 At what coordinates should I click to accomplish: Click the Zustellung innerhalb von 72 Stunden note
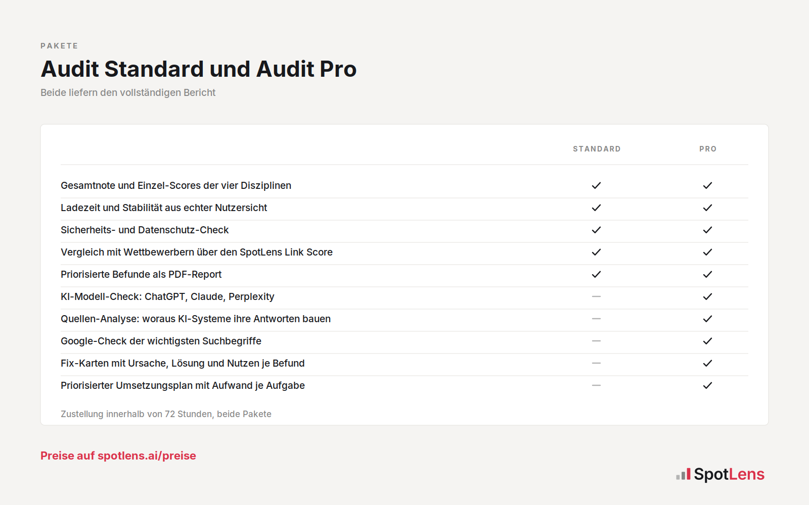coord(166,414)
